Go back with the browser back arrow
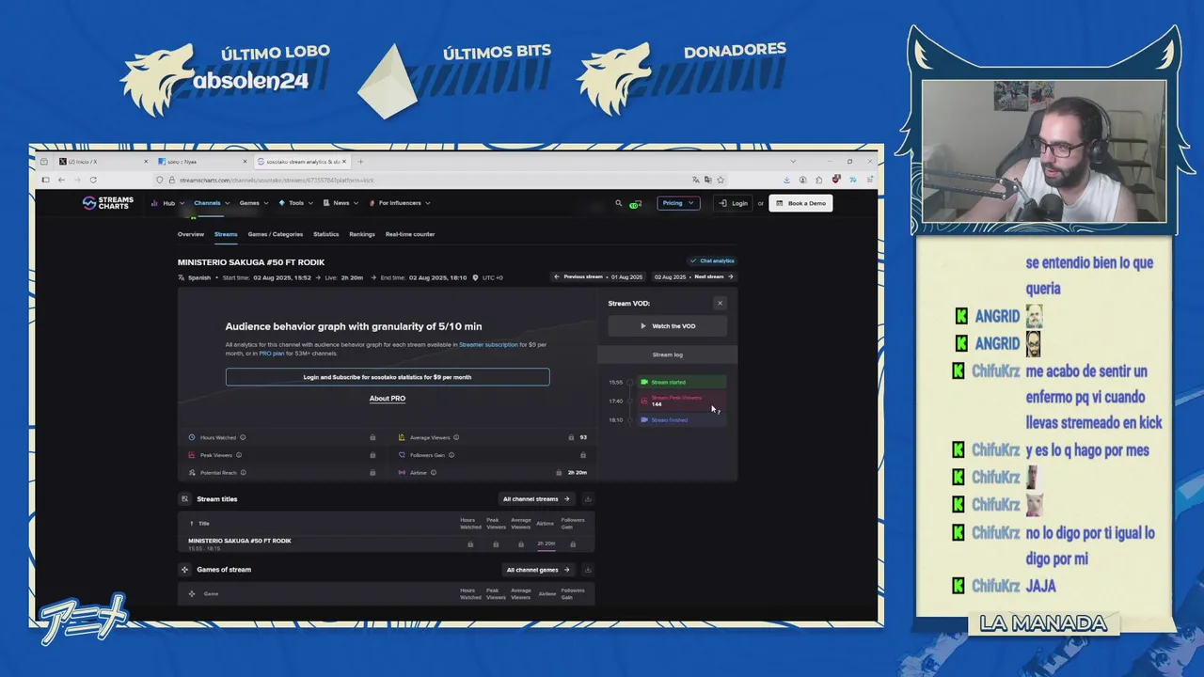Image resolution: width=1204 pixels, height=677 pixels. click(x=62, y=180)
